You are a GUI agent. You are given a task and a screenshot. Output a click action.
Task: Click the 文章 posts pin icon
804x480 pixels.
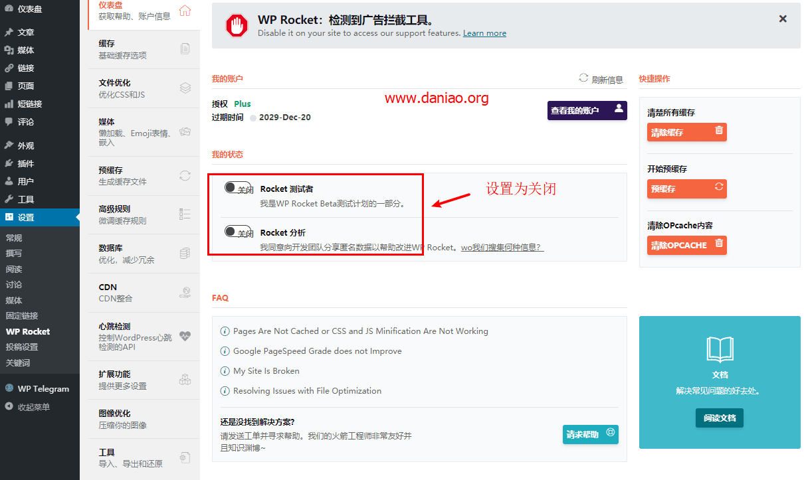click(9, 32)
